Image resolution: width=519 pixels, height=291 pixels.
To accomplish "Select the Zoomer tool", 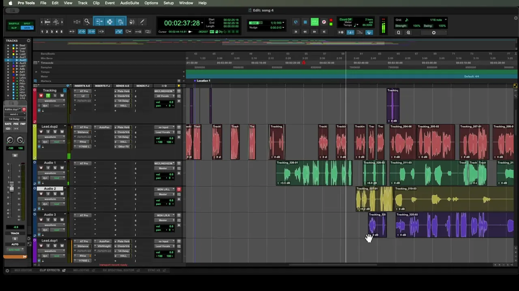I will (87, 22).
